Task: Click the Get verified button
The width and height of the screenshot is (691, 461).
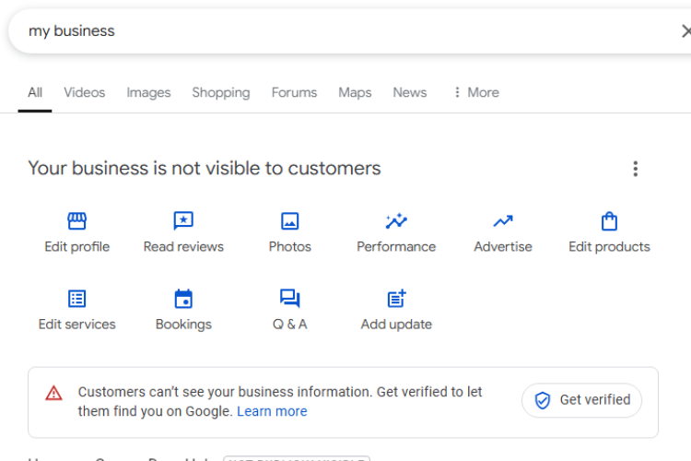Action: point(581,400)
